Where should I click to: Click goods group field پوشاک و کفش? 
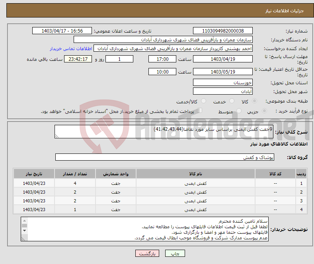[x=165, y=157]
